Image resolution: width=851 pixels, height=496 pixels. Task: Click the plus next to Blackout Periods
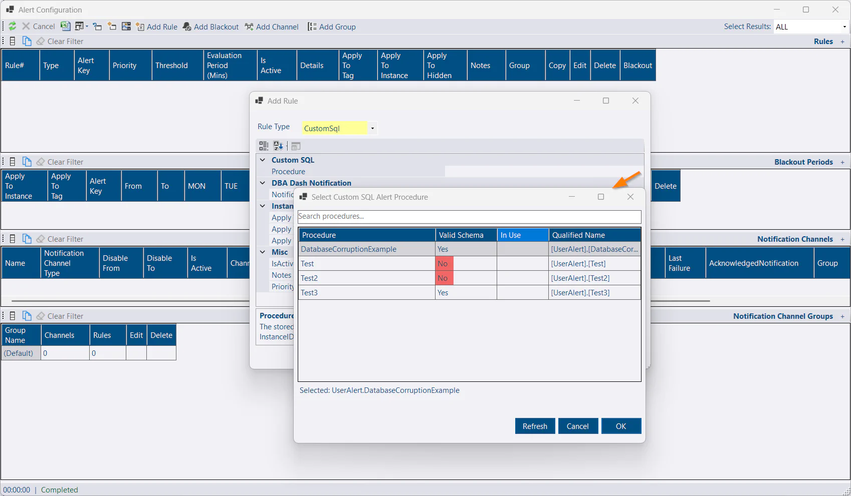click(842, 162)
